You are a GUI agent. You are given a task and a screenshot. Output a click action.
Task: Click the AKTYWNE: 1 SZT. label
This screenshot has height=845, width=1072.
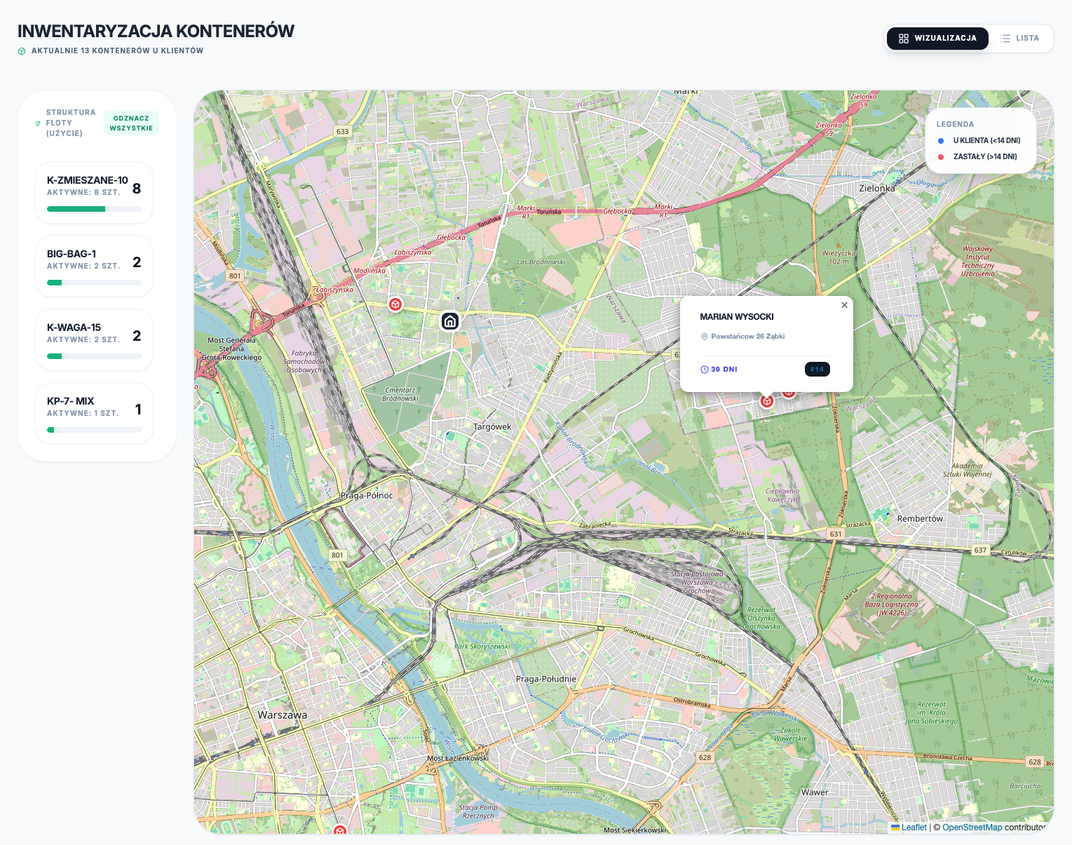(83, 413)
